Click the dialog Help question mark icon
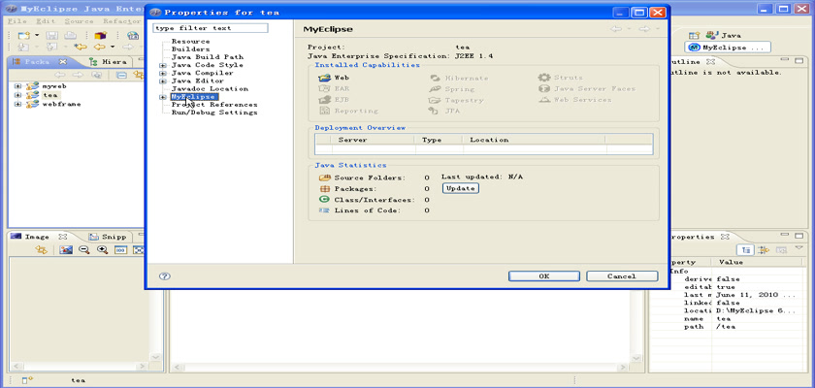 165,276
